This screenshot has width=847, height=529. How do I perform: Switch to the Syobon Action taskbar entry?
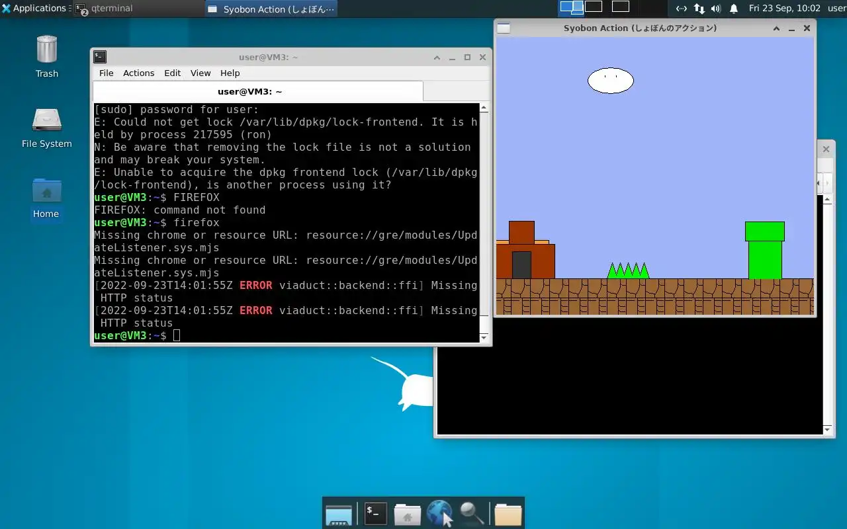(271, 9)
